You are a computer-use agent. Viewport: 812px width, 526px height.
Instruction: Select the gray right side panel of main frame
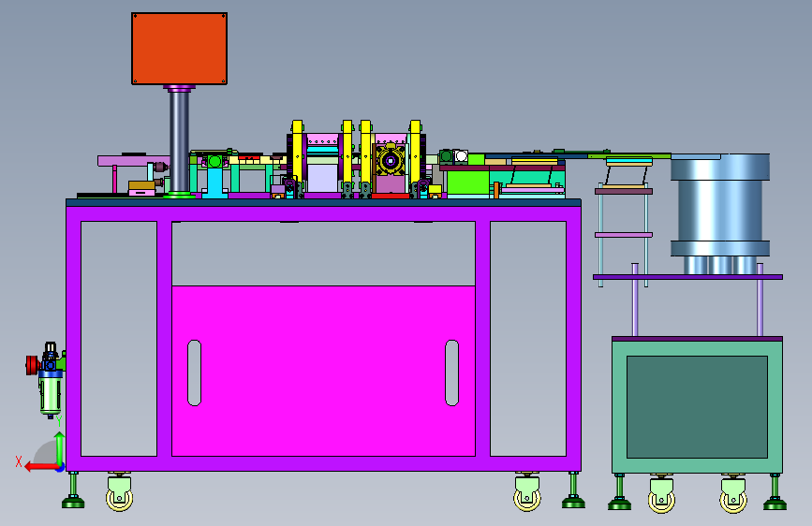tap(528, 339)
